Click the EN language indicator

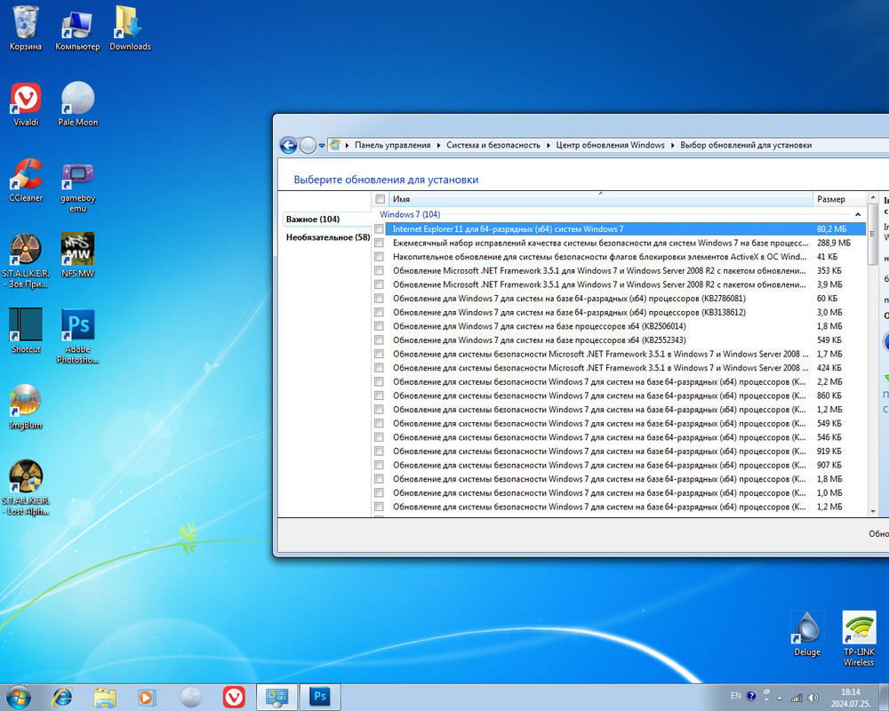(735, 696)
